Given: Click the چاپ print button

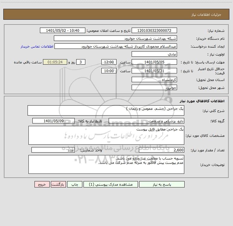Looking at the screenshot, I should click(75, 184).
